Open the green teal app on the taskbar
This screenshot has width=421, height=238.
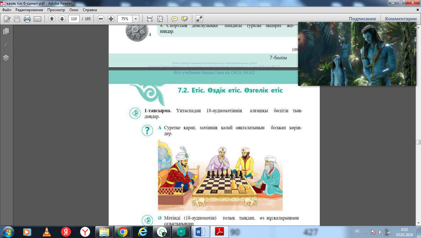pos(181,232)
